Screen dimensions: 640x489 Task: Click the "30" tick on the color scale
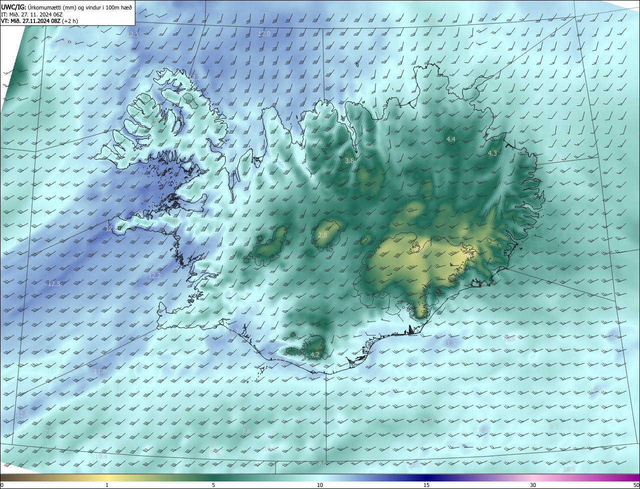pos(533,485)
